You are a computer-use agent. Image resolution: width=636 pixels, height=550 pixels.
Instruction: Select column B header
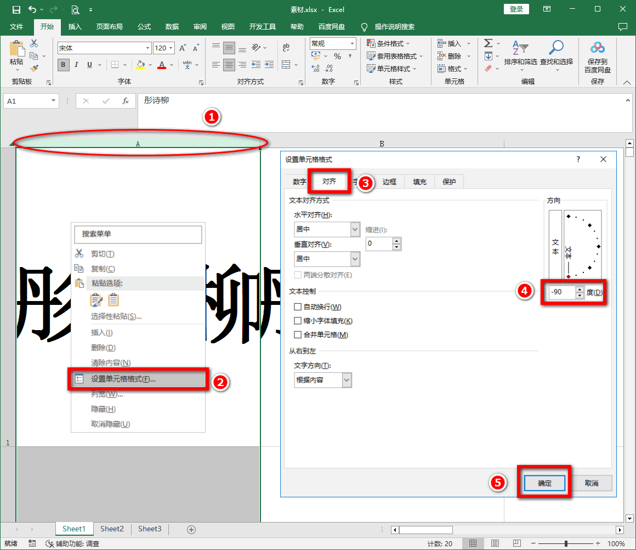click(x=382, y=144)
